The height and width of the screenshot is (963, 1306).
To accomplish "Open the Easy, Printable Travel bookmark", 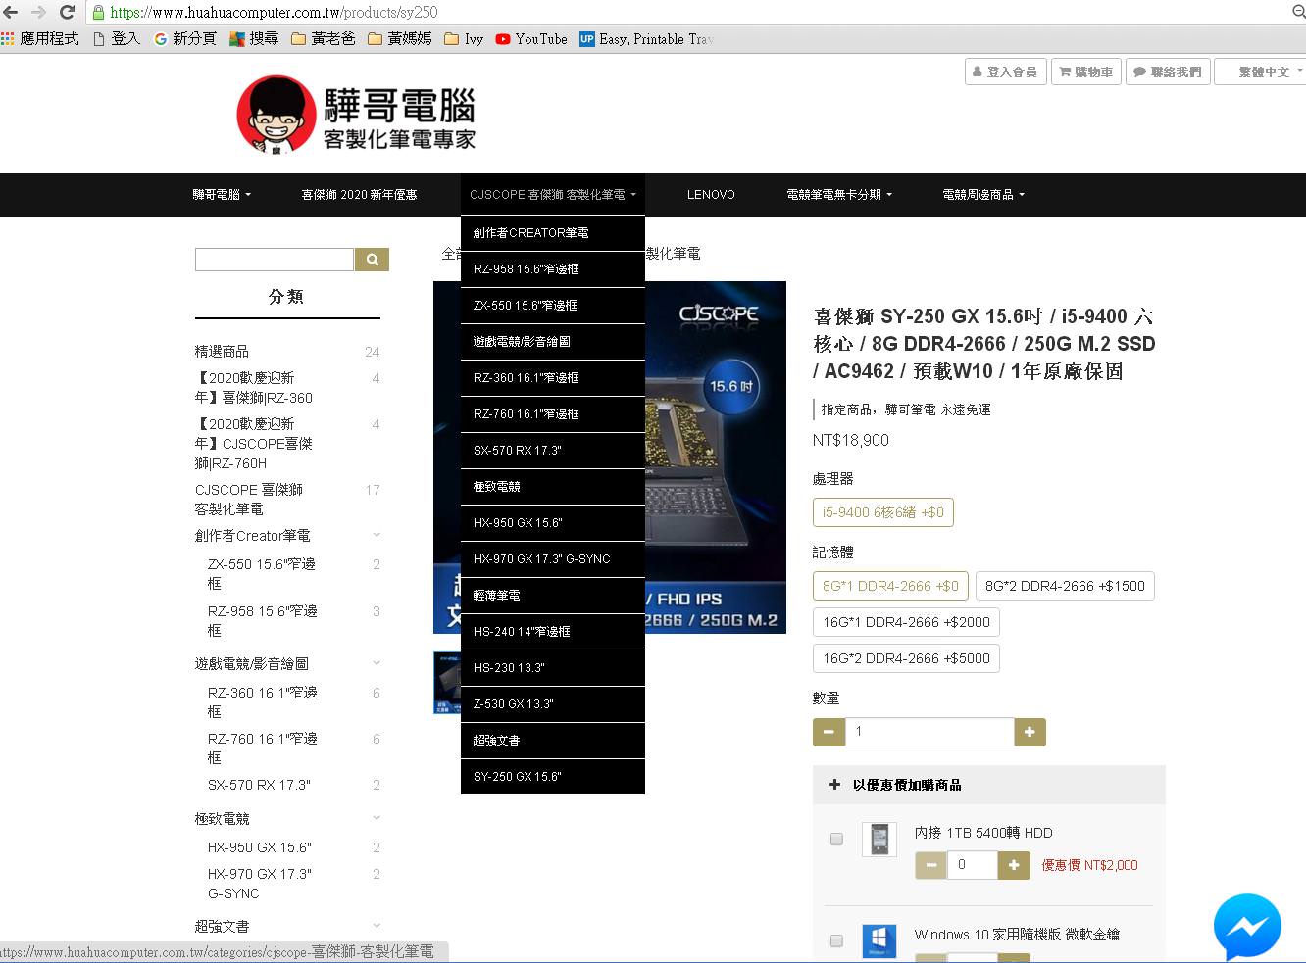I will 646,39.
